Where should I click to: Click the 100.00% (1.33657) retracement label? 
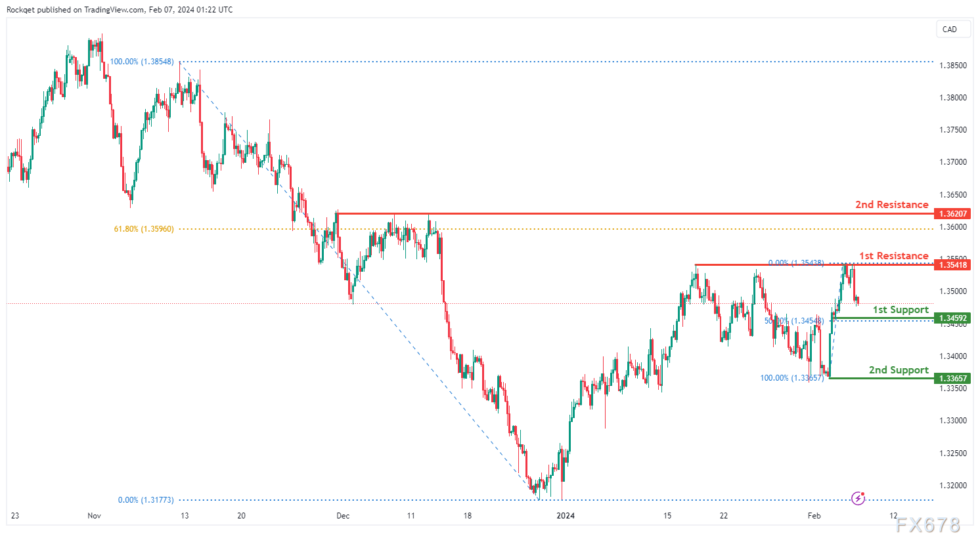[x=791, y=378]
